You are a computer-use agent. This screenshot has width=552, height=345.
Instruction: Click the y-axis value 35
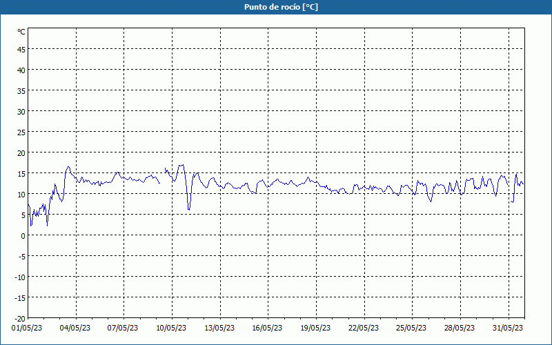[21, 91]
